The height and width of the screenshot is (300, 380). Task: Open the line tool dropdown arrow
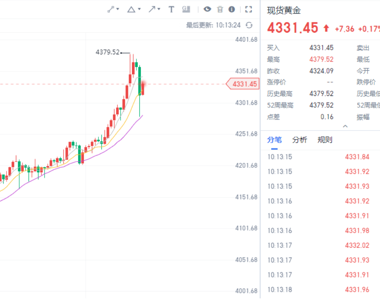click(118, 9)
